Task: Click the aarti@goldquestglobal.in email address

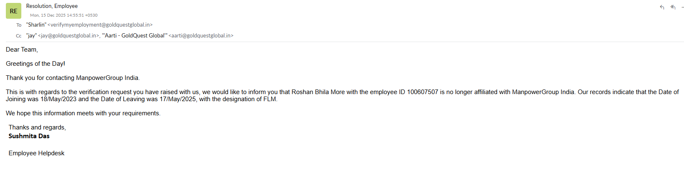Action: (x=201, y=36)
